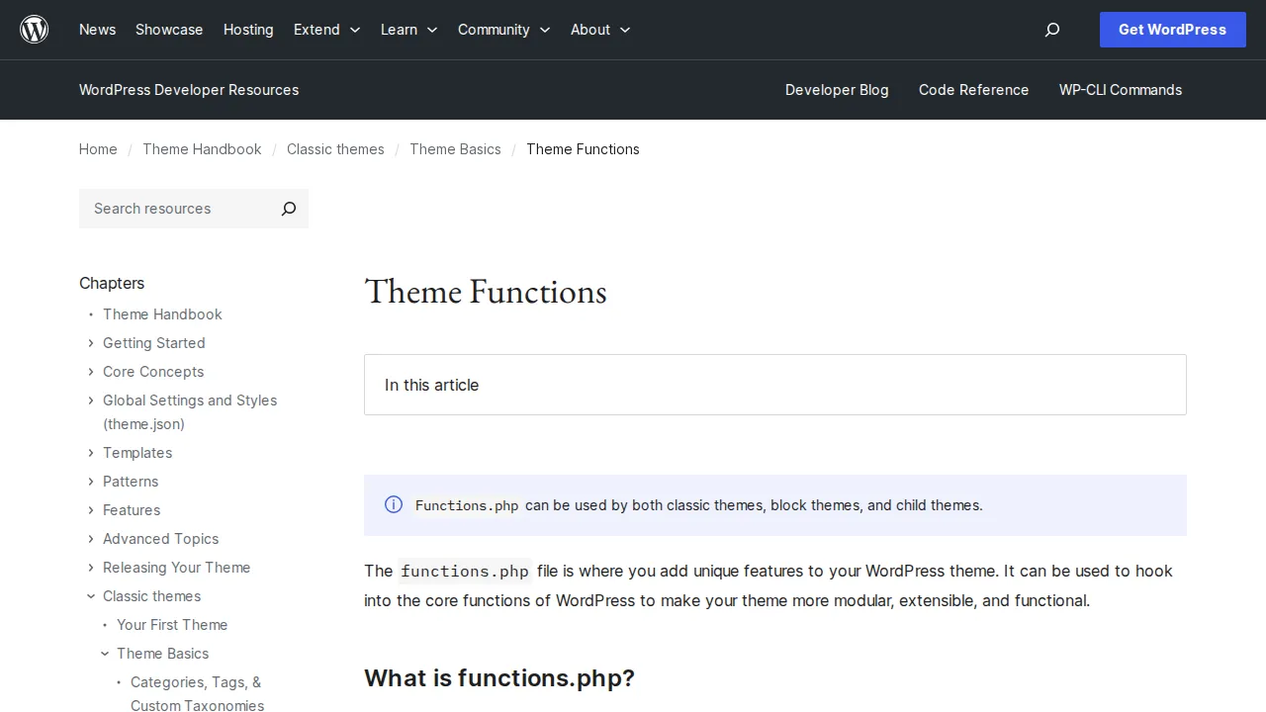Click the Get WordPress button

click(1172, 30)
